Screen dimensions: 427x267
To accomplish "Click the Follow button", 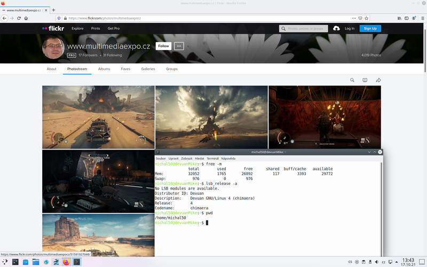I will [163, 46].
